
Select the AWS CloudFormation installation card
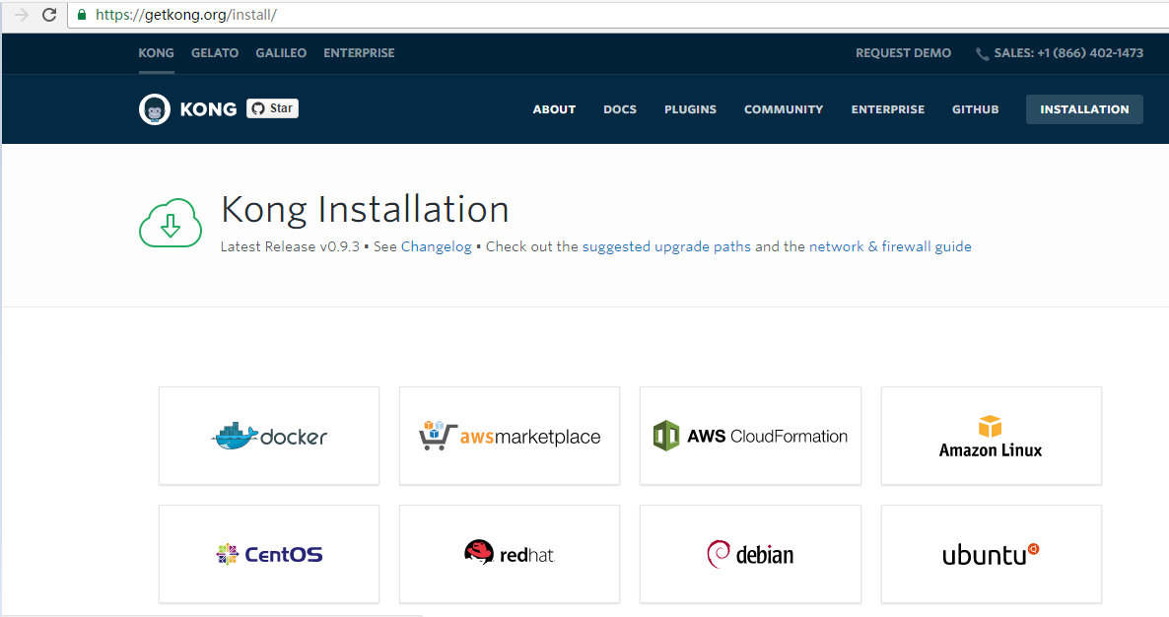click(x=750, y=436)
